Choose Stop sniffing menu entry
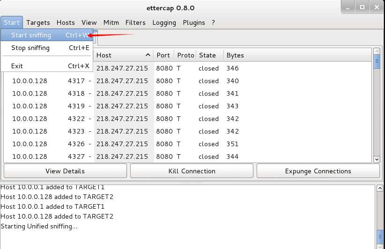This screenshot has height=249, width=385. [47, 48]
